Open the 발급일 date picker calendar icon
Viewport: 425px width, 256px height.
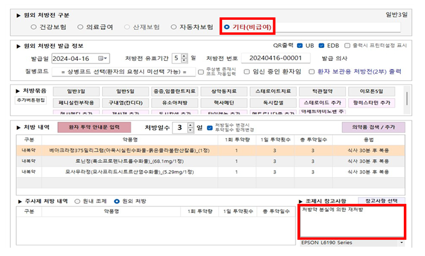click(x=104, y=58)
